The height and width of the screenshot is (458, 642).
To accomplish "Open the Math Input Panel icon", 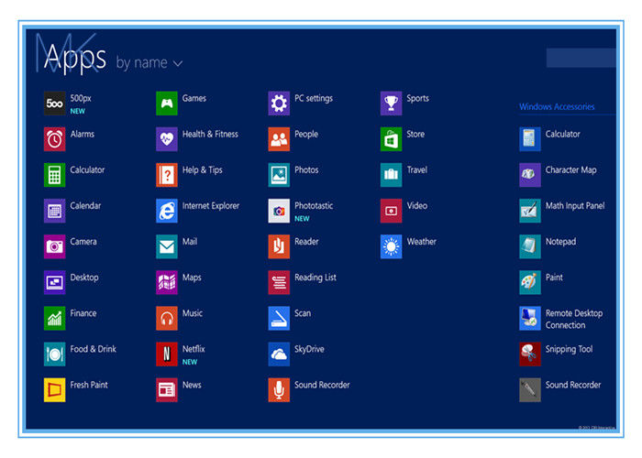I will coord(530,211).
